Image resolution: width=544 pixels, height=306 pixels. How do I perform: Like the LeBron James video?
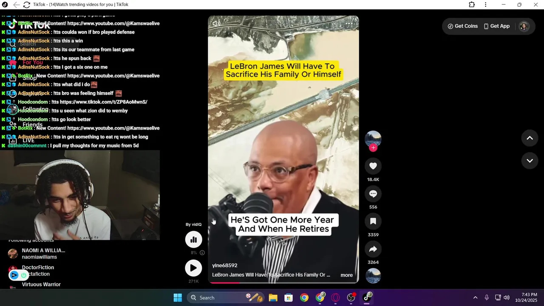click(x=373, y=166)
